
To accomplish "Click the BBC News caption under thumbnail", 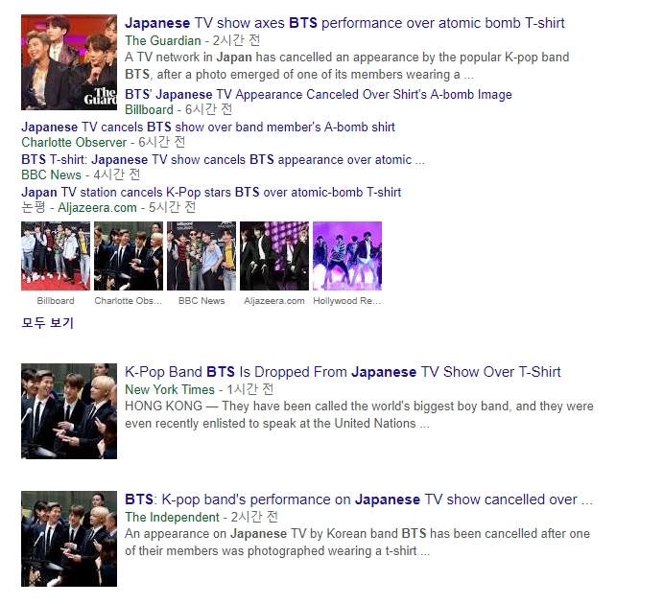I will click(202, 301).
